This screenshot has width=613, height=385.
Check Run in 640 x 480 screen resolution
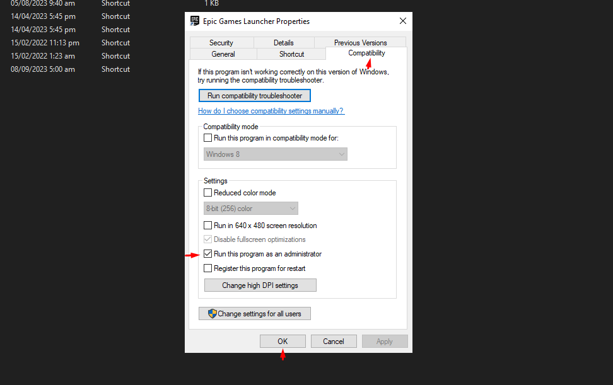208,226
